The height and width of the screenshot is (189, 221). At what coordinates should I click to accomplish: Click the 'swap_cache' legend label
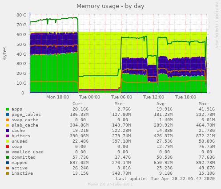[x=25, y=120]
